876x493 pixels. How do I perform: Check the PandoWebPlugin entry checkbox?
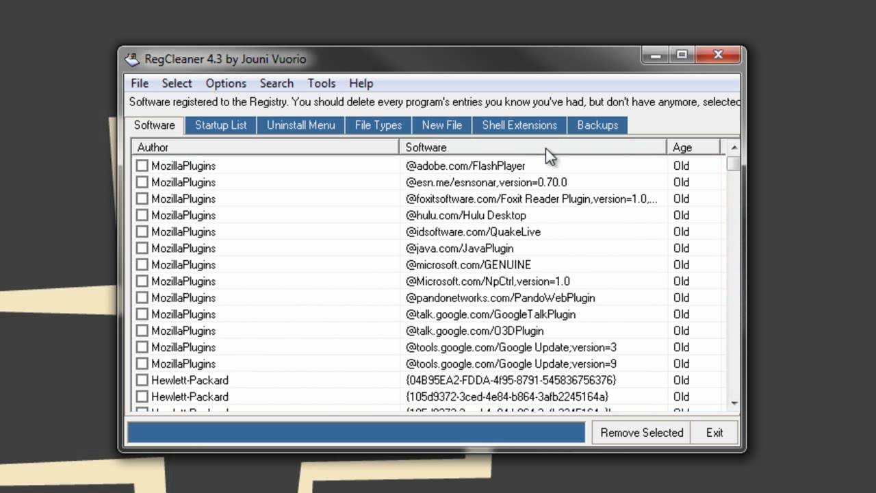coord(142,298)
